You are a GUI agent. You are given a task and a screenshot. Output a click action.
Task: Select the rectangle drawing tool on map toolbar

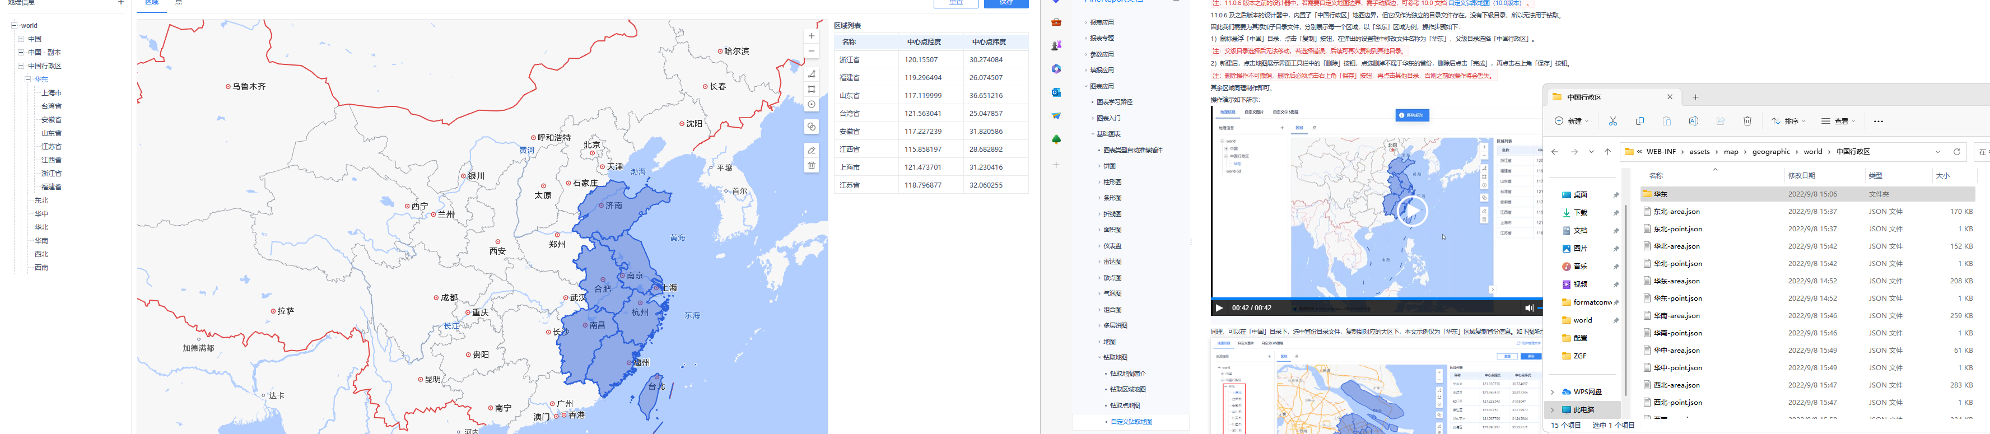click(x=811, y=90)
